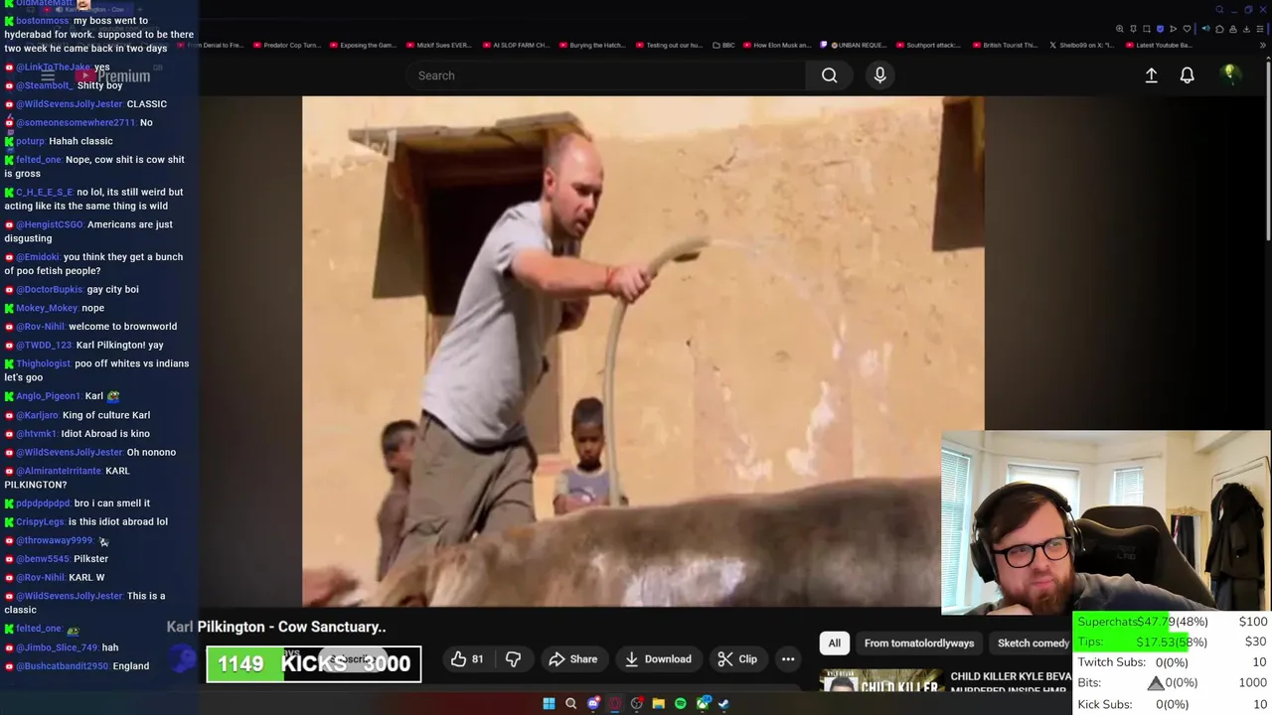The image size is (1272, 715).
Task: Open the Testing out our hu... bookmark
Action: click(669, 45)
